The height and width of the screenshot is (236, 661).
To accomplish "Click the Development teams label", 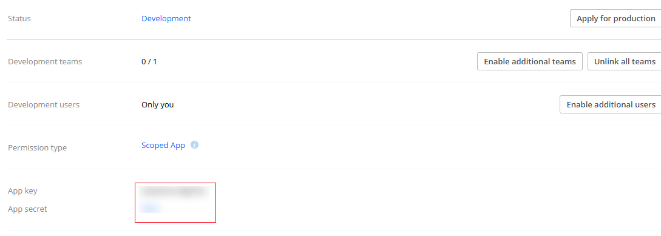I will (x=45, y=61).
